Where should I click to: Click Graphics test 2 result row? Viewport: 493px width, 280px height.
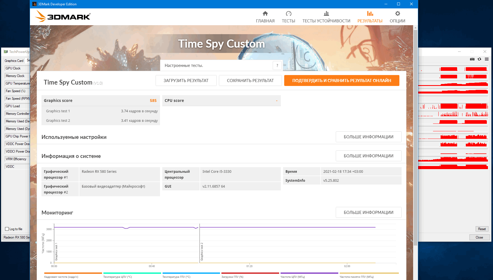point(101,121)
